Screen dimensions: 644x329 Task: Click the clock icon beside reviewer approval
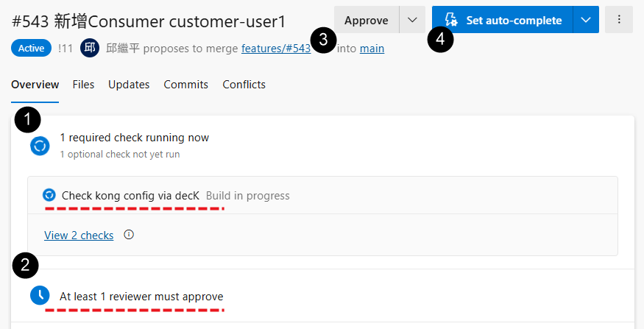[x=40, y=296]
